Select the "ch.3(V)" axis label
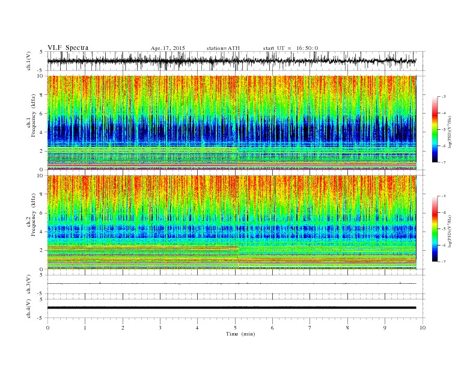Viewport: 476px width, 368px height. (29, 284)
